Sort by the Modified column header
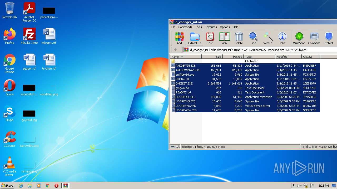The image size is (337, 189). tap(289, 56)
